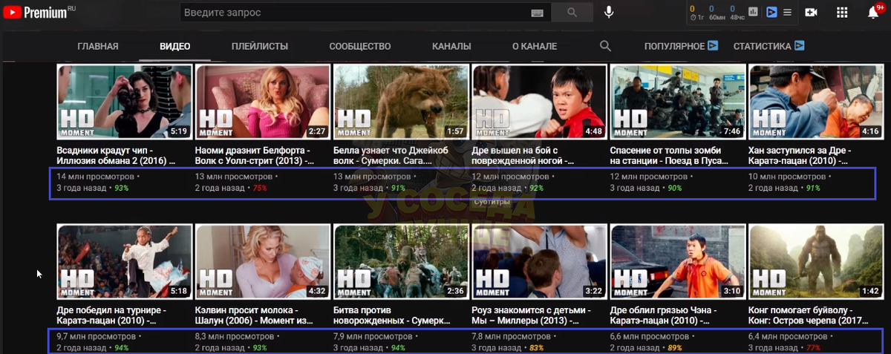Switch to the ГЛАВНАЯ tab
The height and width of the screenshot is (354, 891).
click(97, 46)
